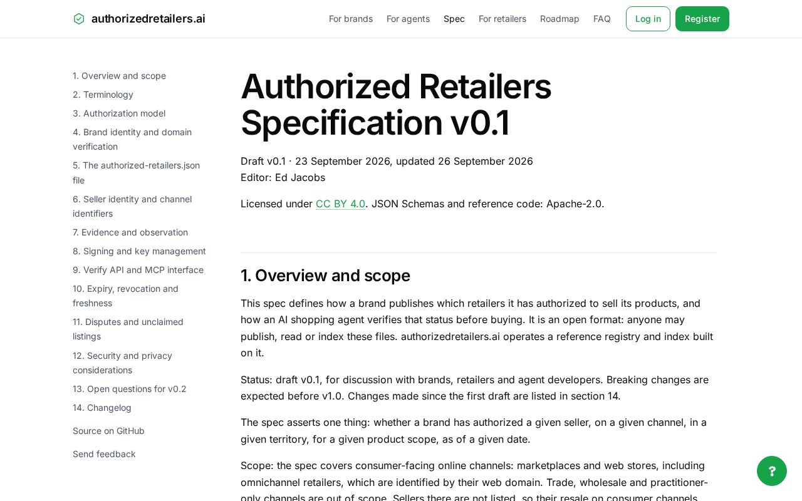Open the Roadmap page
The width and height of the screenshot is (802, 501).
tap(560, 19)
